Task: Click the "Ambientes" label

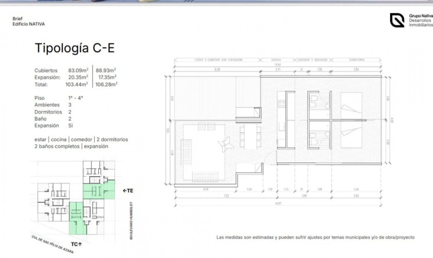Action: 47,105
